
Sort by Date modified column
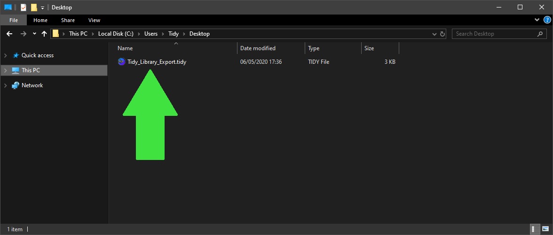[x=271, y=48]
